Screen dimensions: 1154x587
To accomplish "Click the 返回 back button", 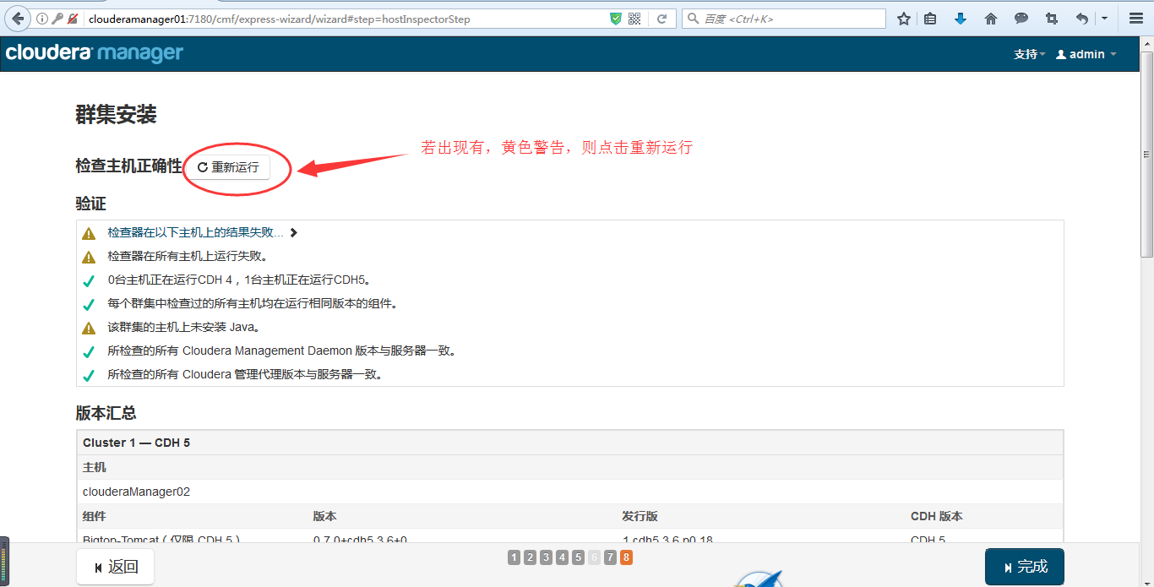I will [115, 567].
